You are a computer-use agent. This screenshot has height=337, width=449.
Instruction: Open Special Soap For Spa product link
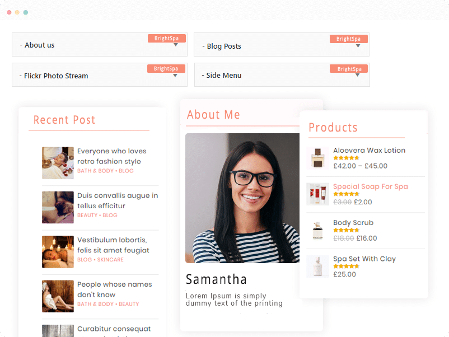tap(371, 186)
